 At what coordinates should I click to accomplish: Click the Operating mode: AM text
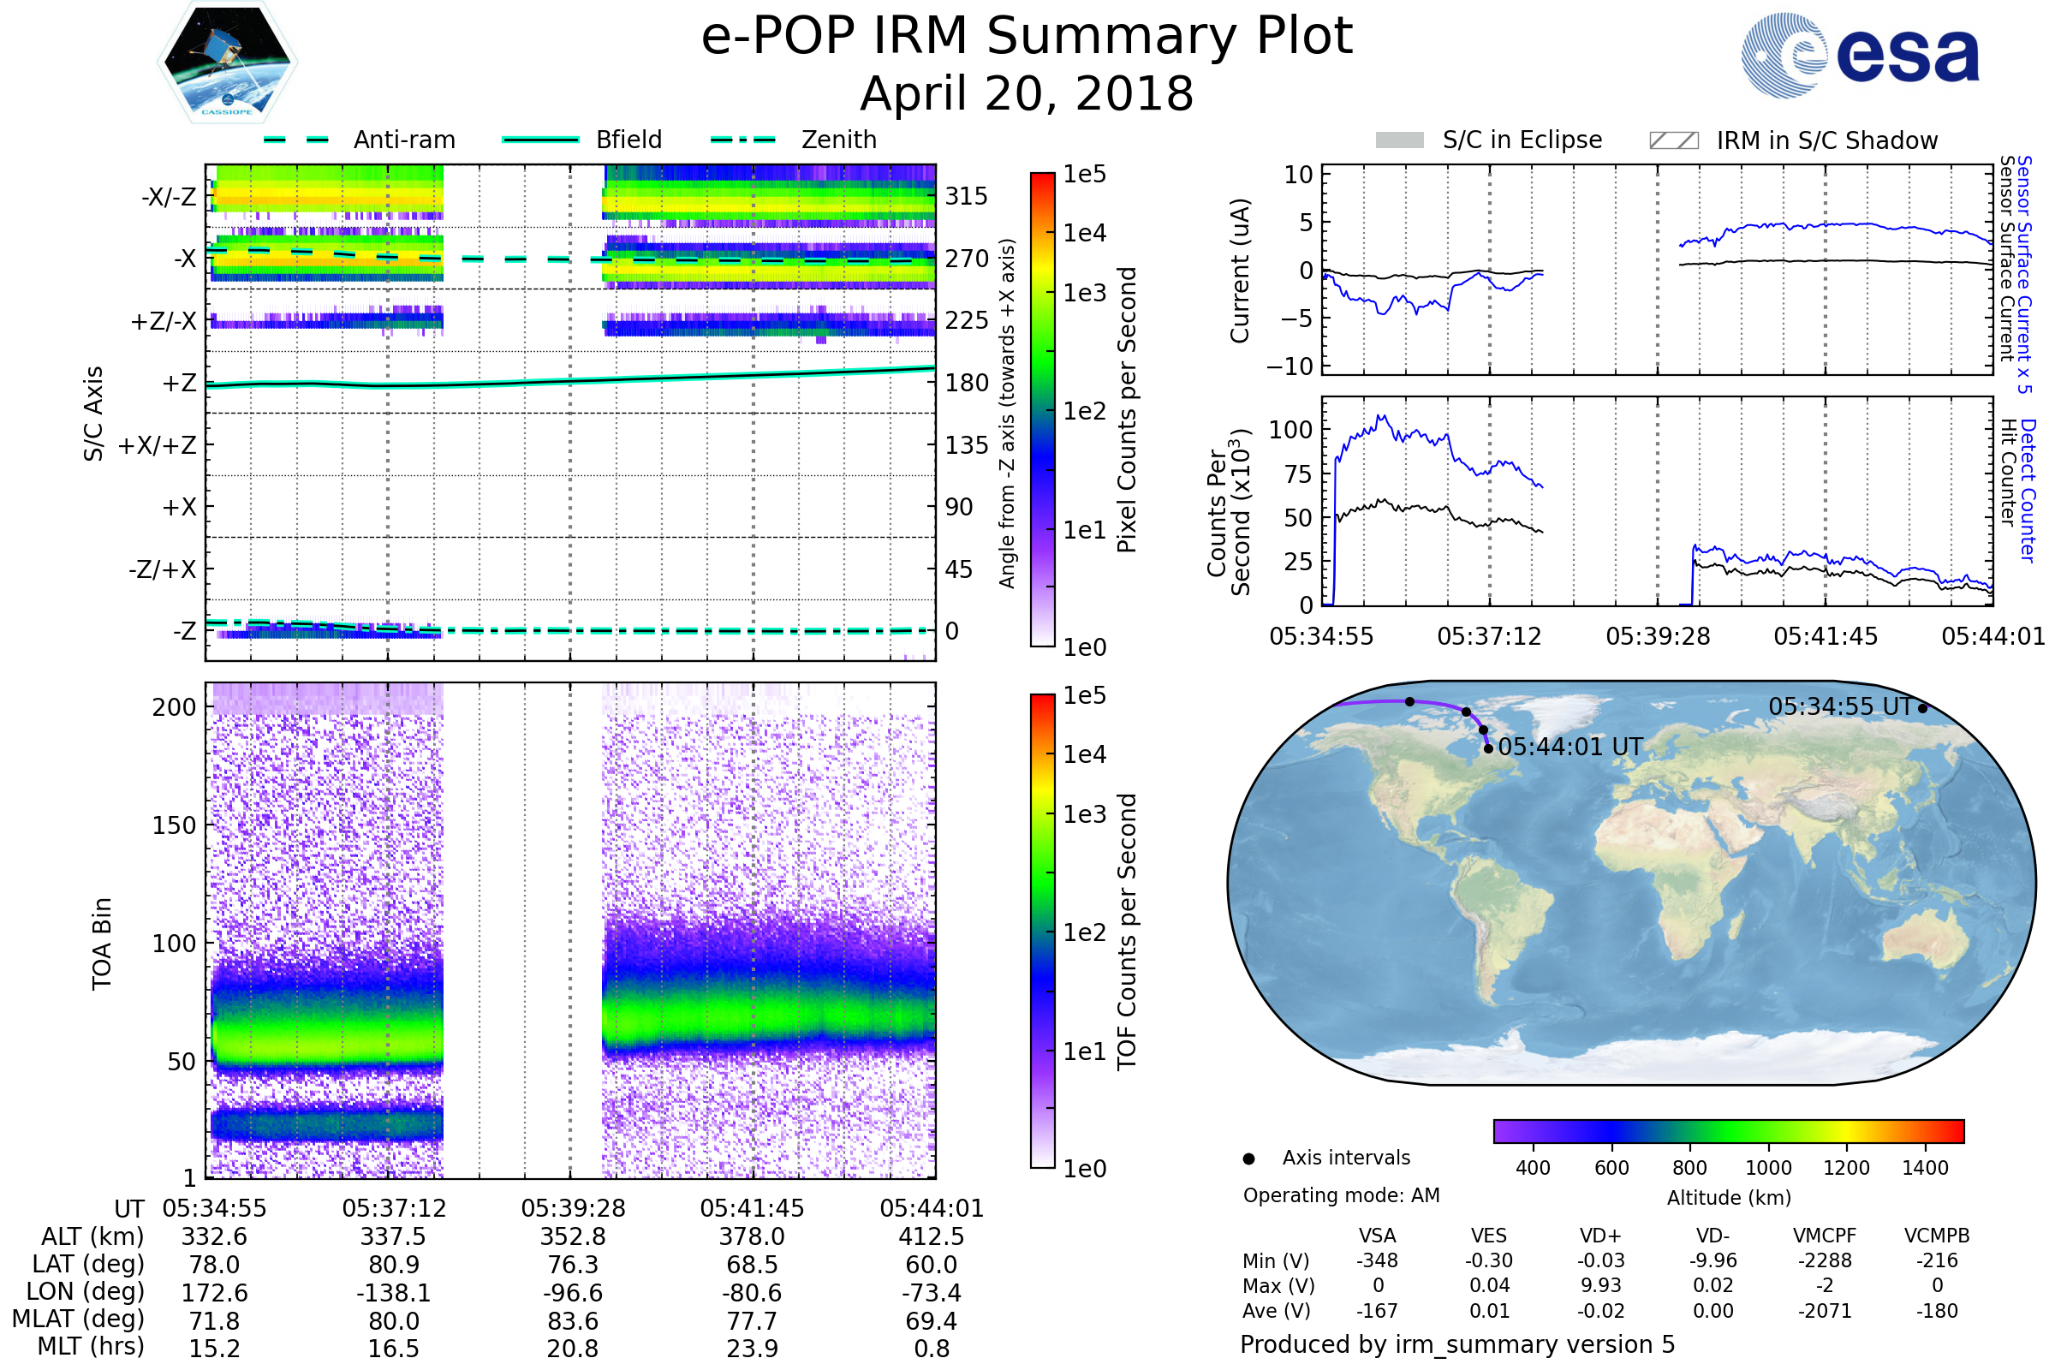[1340, 1195]
